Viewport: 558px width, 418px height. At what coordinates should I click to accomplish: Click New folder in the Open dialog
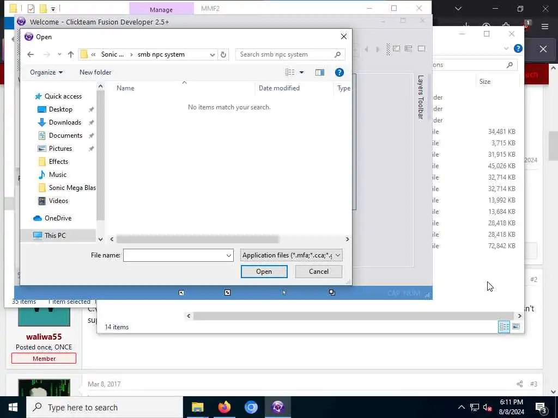pos(95,72)
